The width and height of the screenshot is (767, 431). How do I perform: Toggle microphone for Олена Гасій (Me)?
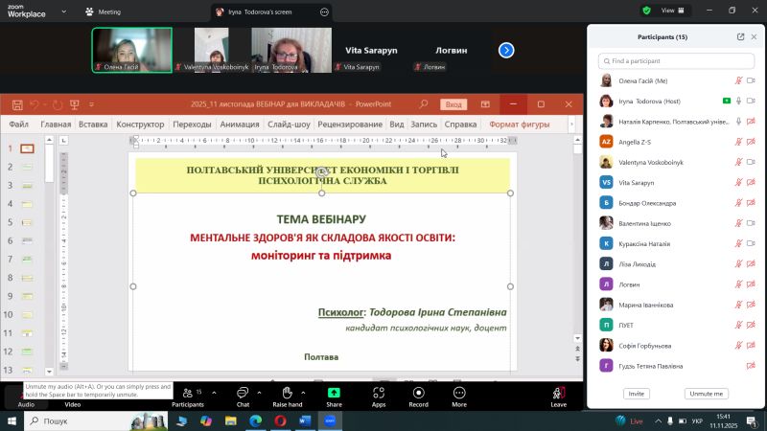[739, 82]
